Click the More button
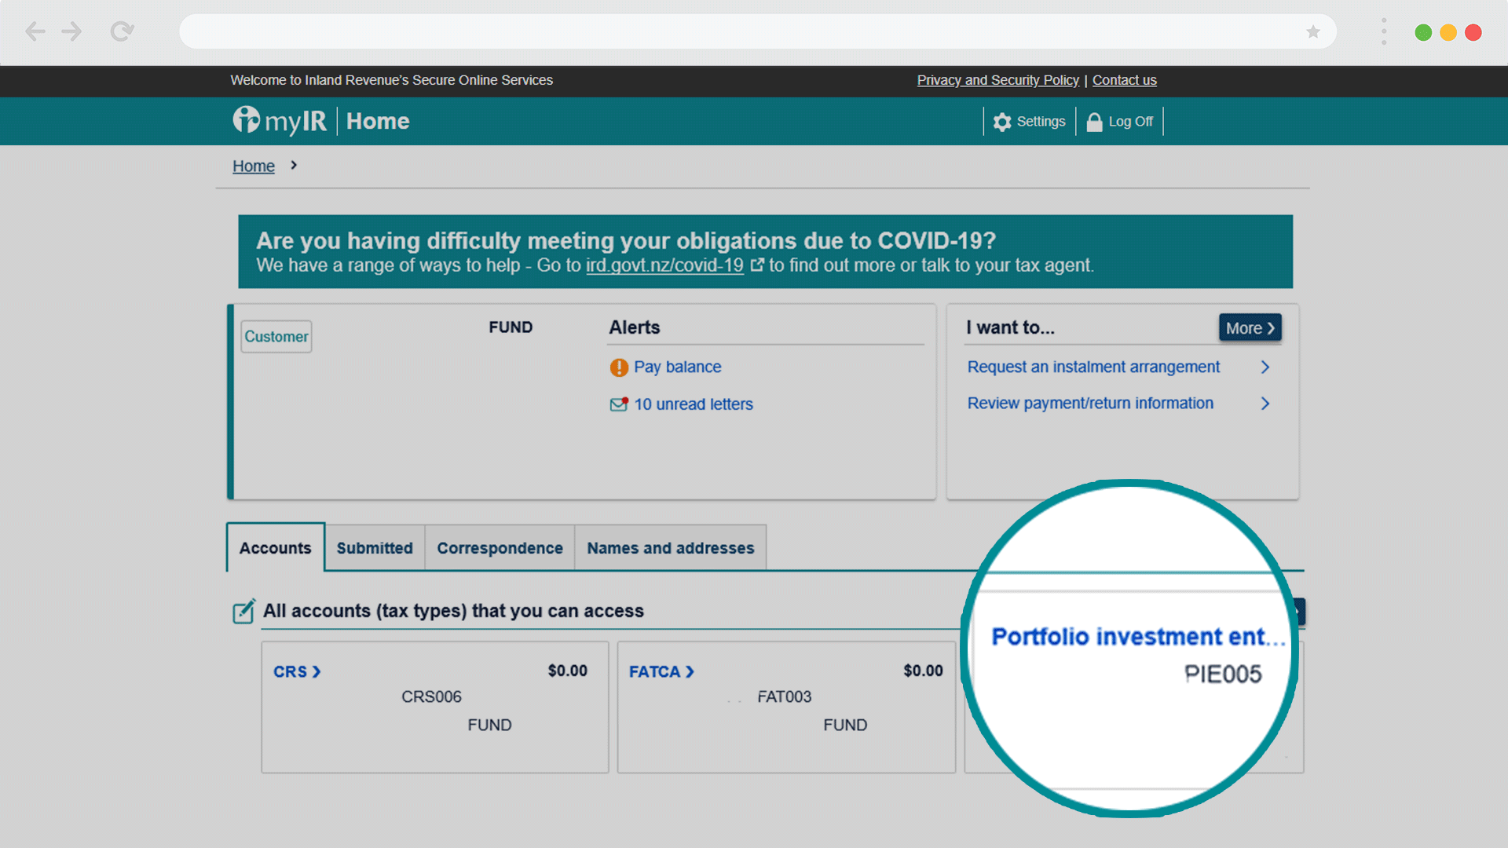The width and height of the screenshot is (1508, 848). coord(1250,328)
